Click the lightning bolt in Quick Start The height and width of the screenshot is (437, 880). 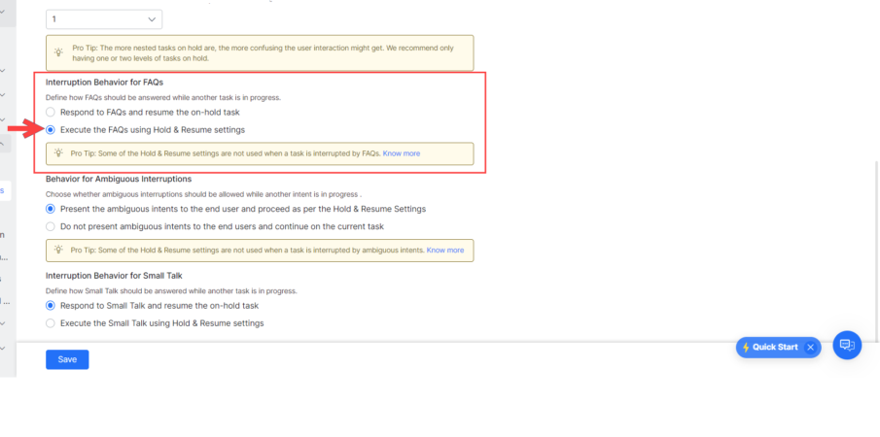tap(746, 348)
